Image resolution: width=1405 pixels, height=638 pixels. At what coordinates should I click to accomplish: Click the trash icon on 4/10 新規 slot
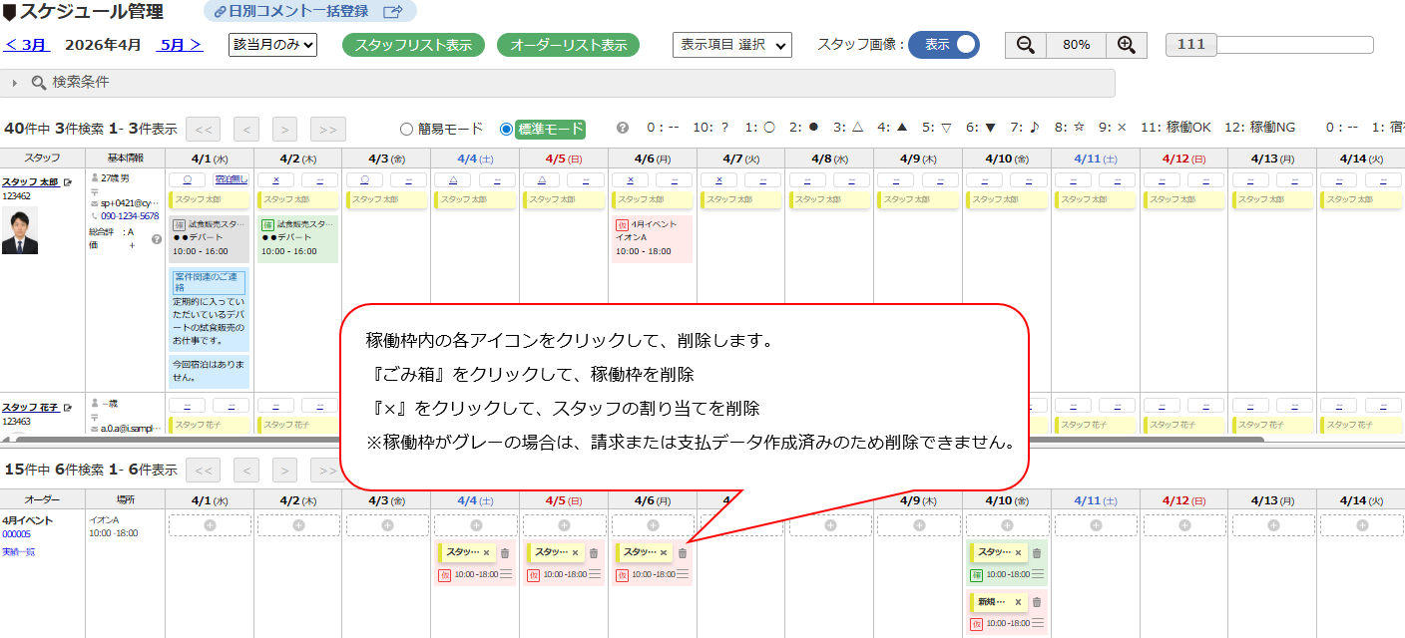(1037, 602)
